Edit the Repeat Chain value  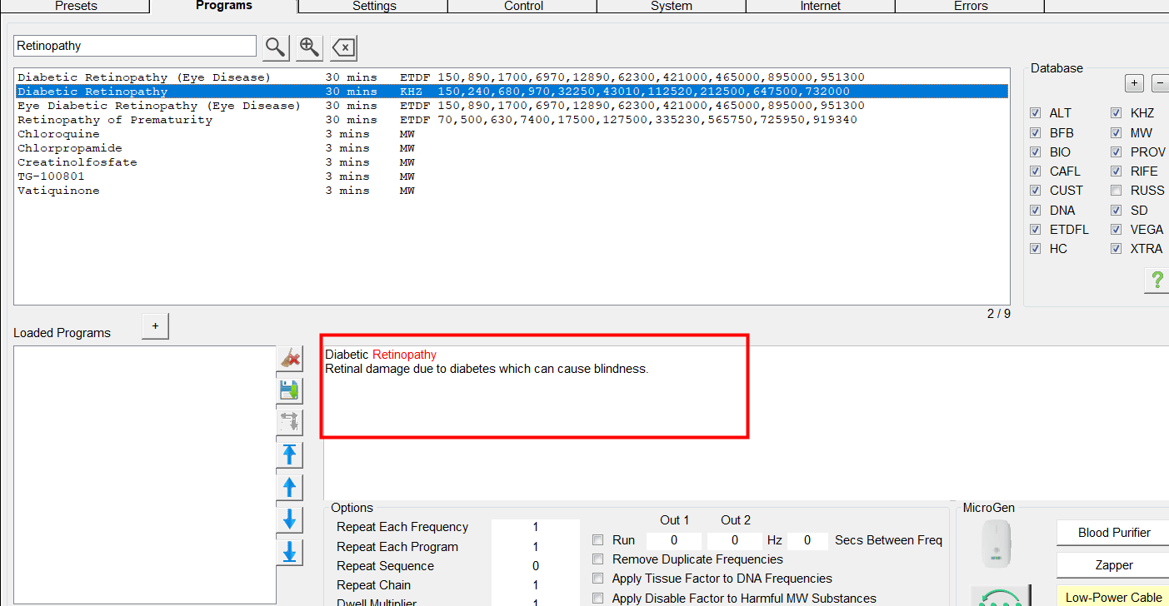click(536, 585)
